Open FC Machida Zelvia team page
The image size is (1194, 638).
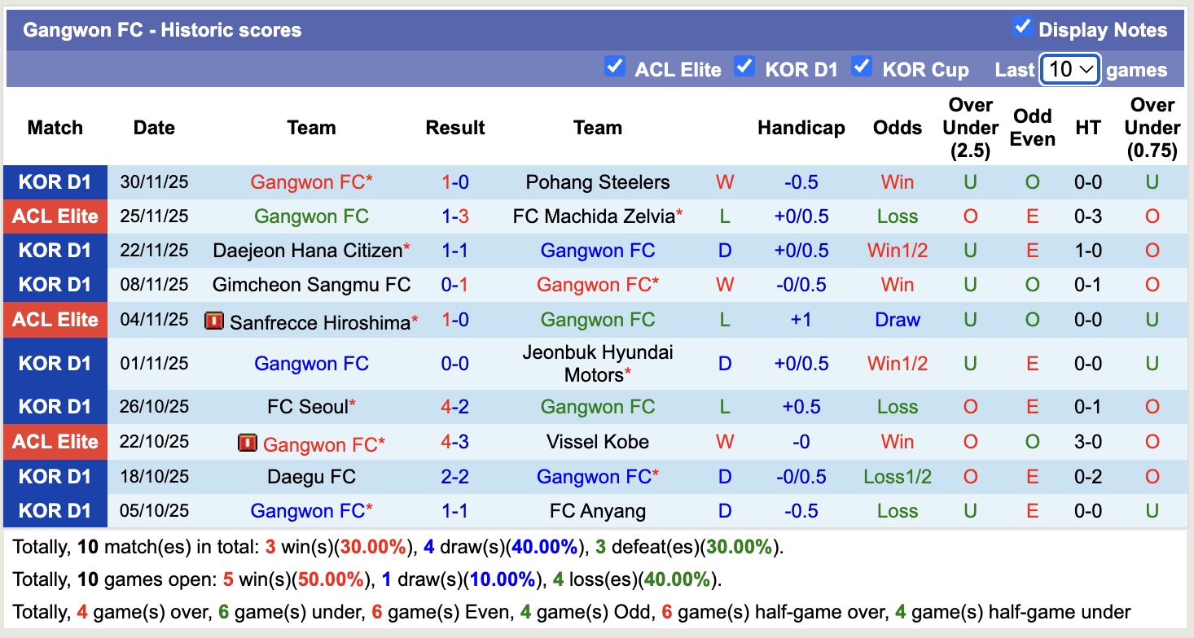(594, 216)
